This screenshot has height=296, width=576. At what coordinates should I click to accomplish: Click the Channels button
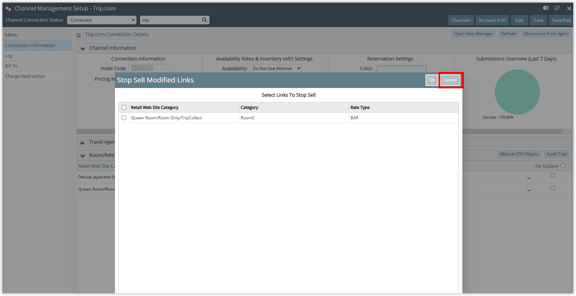point(461,20)
